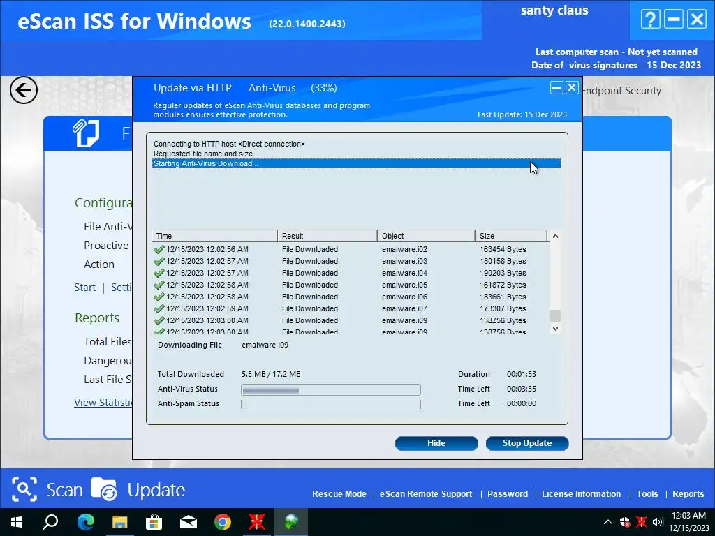
Task: Click the Anti-Spam Status progress bar
Action: coord(330,404)
